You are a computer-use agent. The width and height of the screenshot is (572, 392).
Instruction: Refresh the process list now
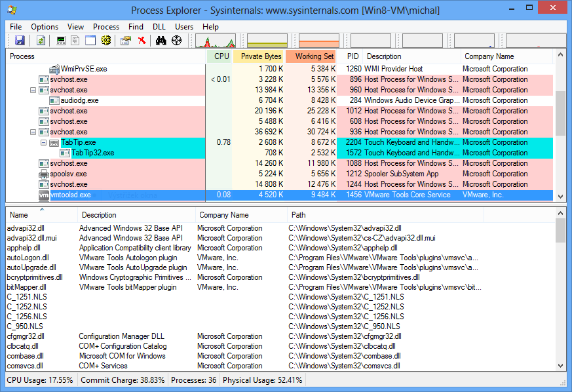point(41,40)
